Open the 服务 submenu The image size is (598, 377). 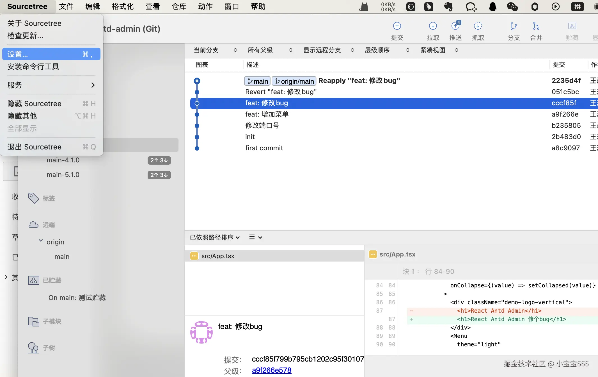[51, 85]
